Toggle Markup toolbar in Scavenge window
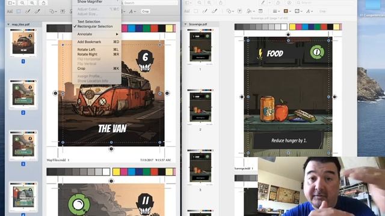 (289, 3)
